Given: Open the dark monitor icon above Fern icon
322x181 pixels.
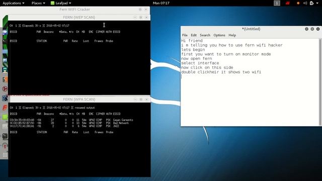Looking at the screenshot, I should 5,136.
